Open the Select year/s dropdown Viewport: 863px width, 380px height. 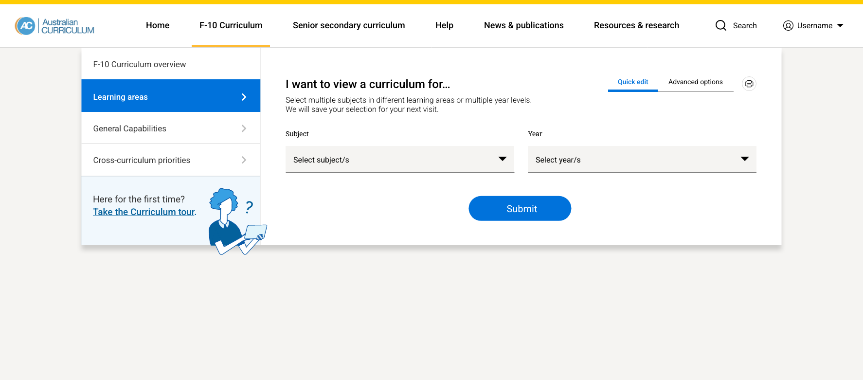tap(642, 160)
